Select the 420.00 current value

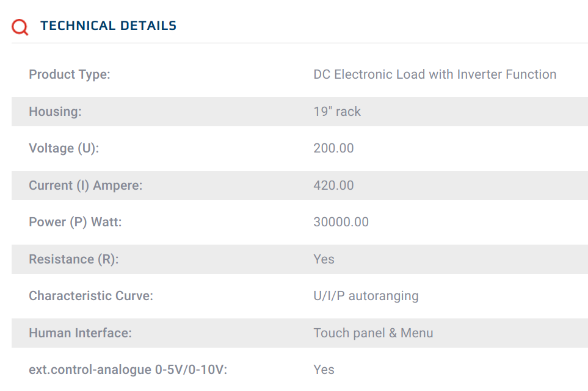coord(334,185)
